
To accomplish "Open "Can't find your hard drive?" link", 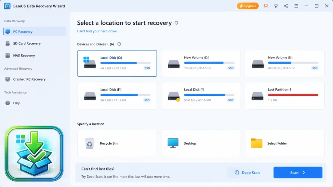I will point(97,31).
